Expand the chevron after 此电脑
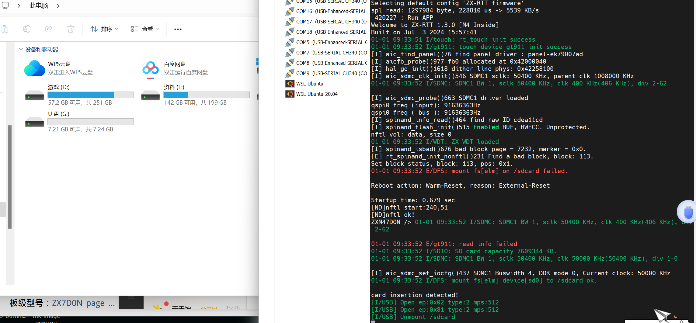The image size is (696, 323). click(x=58, y=5)
